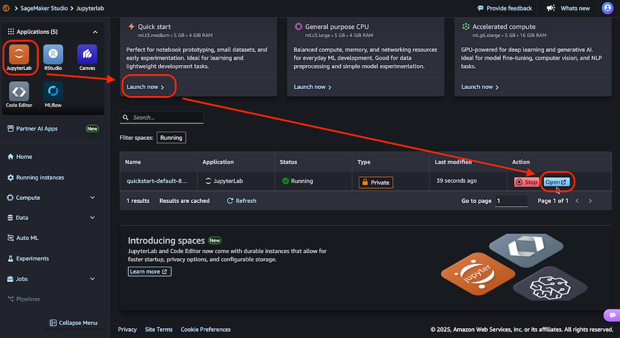
Task: Click the Last modified column header
Action: point(453,162)
